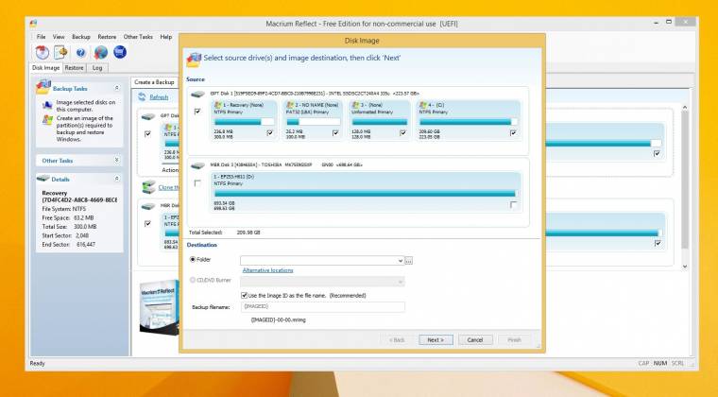Click the Refresh arrows icon
The image size is (718, 397).
[142, 96]
